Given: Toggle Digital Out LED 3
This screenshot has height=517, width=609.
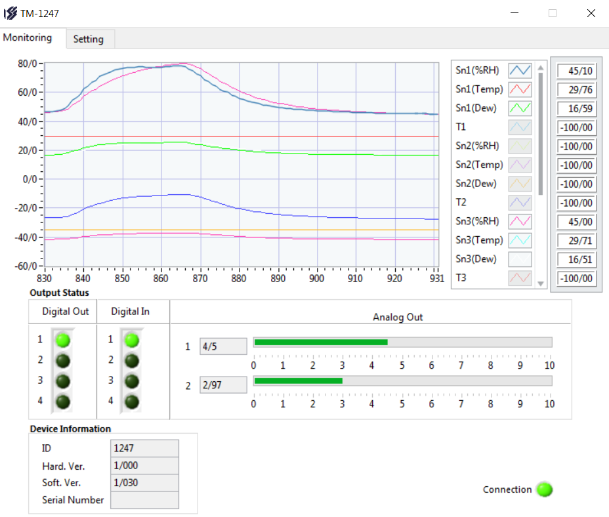Looking at the screenshot, I should pyautogui.click(x=63, y=381).
